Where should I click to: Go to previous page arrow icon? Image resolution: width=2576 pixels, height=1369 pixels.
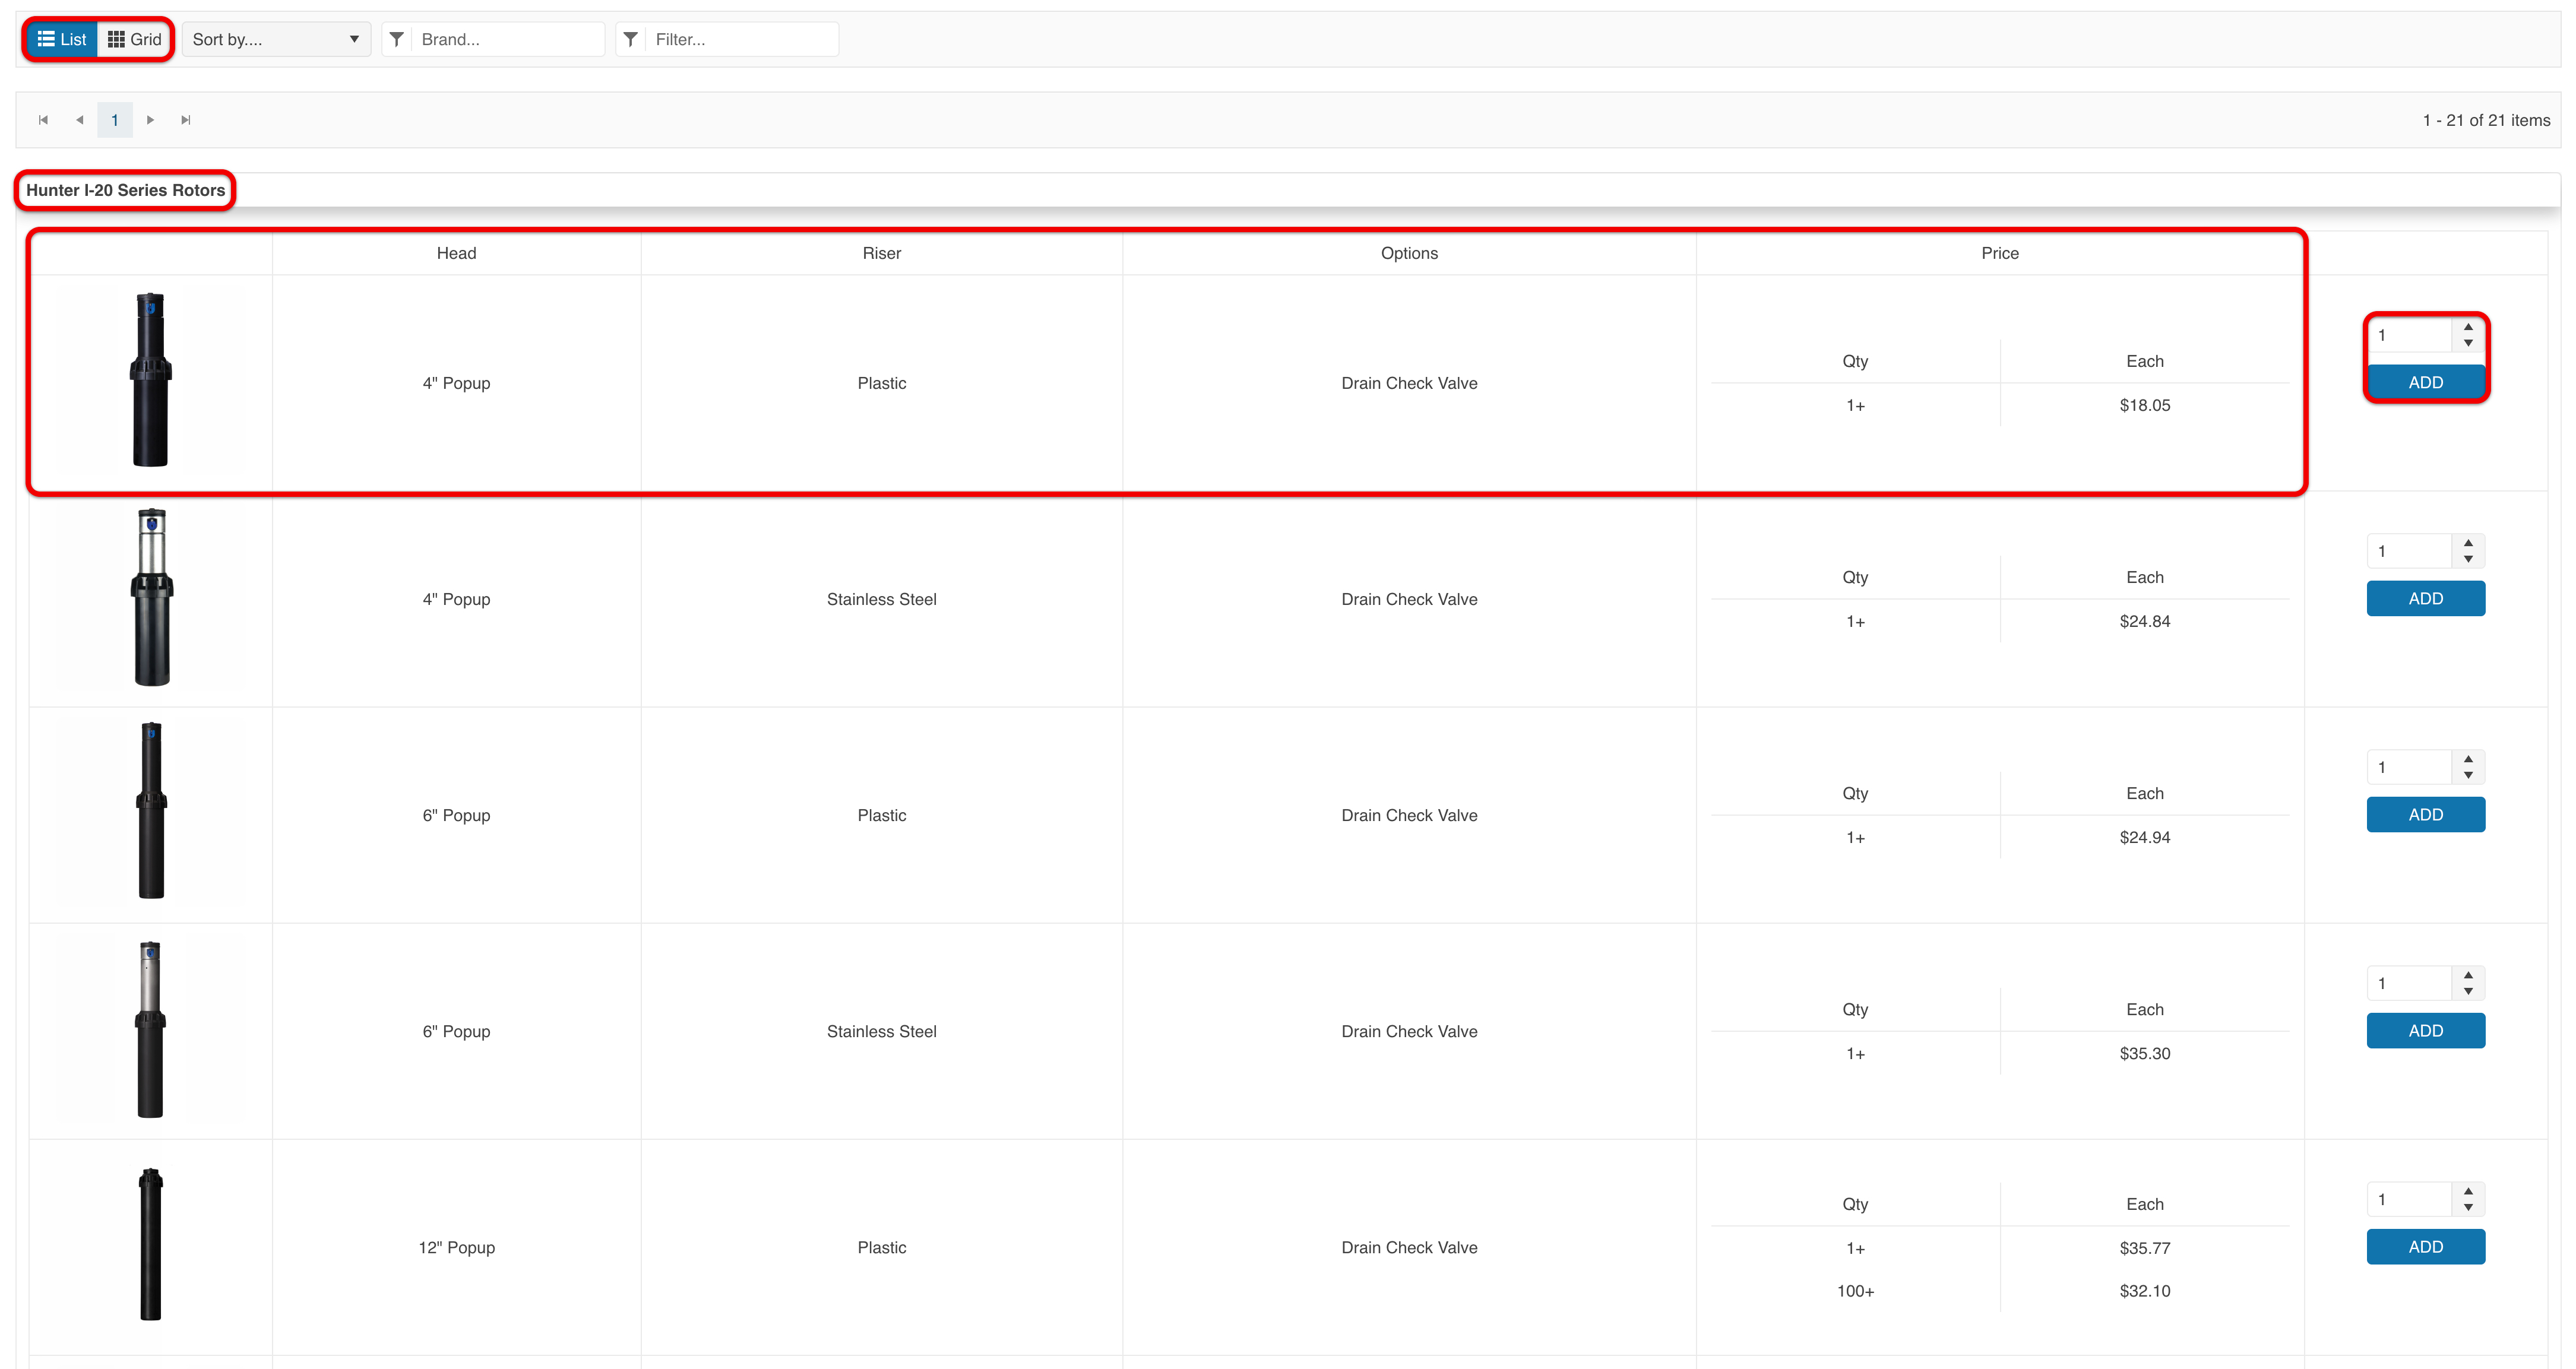[79, 120]
